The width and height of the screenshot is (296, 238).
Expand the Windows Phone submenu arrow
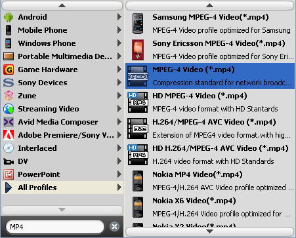[119, 43]
